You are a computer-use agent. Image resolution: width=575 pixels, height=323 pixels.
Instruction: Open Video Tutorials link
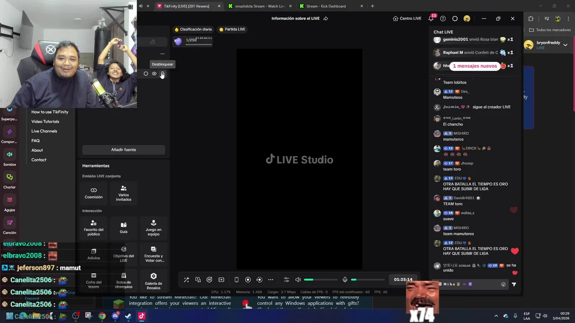pos(45,122)
